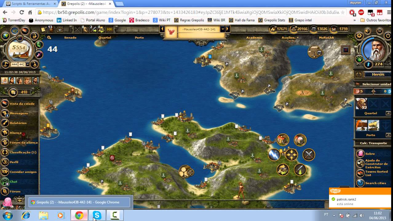Click Search cities
393x221 pixels.
click(x=375, y=183)
